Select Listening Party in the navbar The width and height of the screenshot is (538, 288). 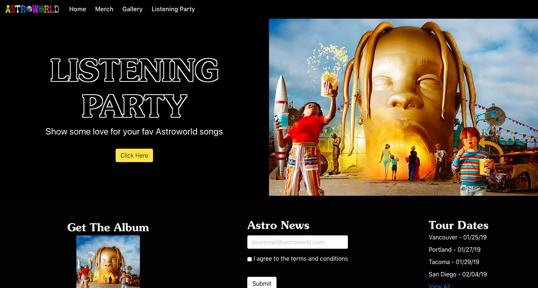pyautogui.click(x=173, y=9)
